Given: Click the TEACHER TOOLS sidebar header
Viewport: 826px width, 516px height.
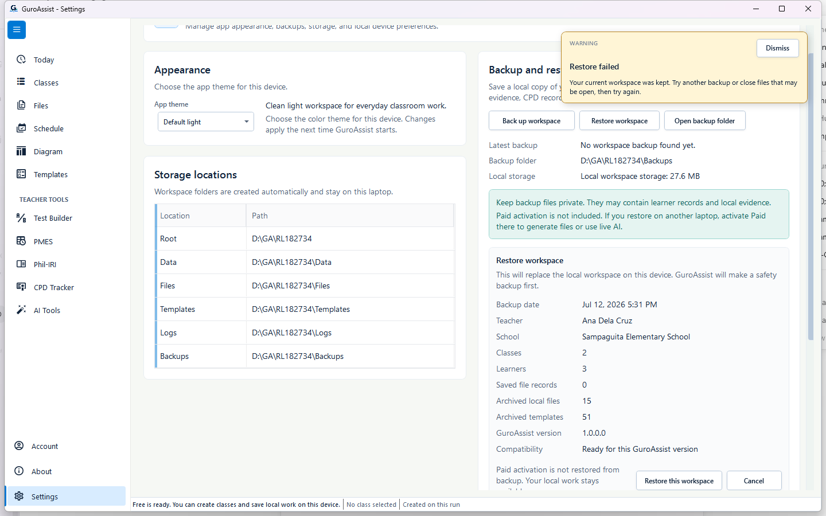Looking at the screenshot, I should point(44,200).
